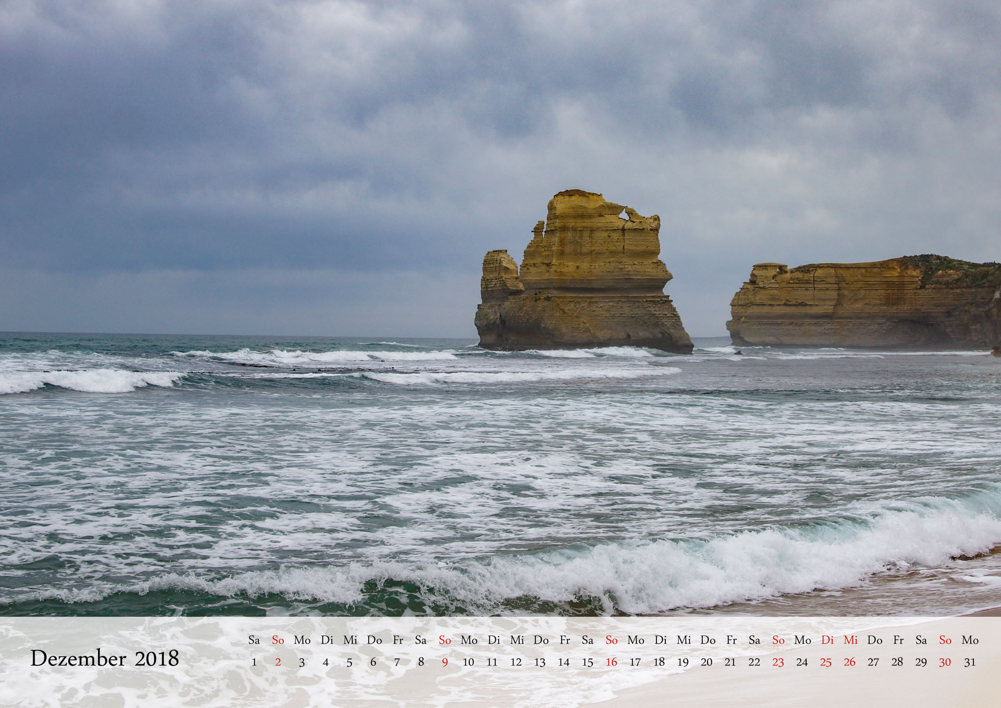Click the 'Mo' label above date 3
The width and height of the screenshot is (1001, 708).
point(302,640)
